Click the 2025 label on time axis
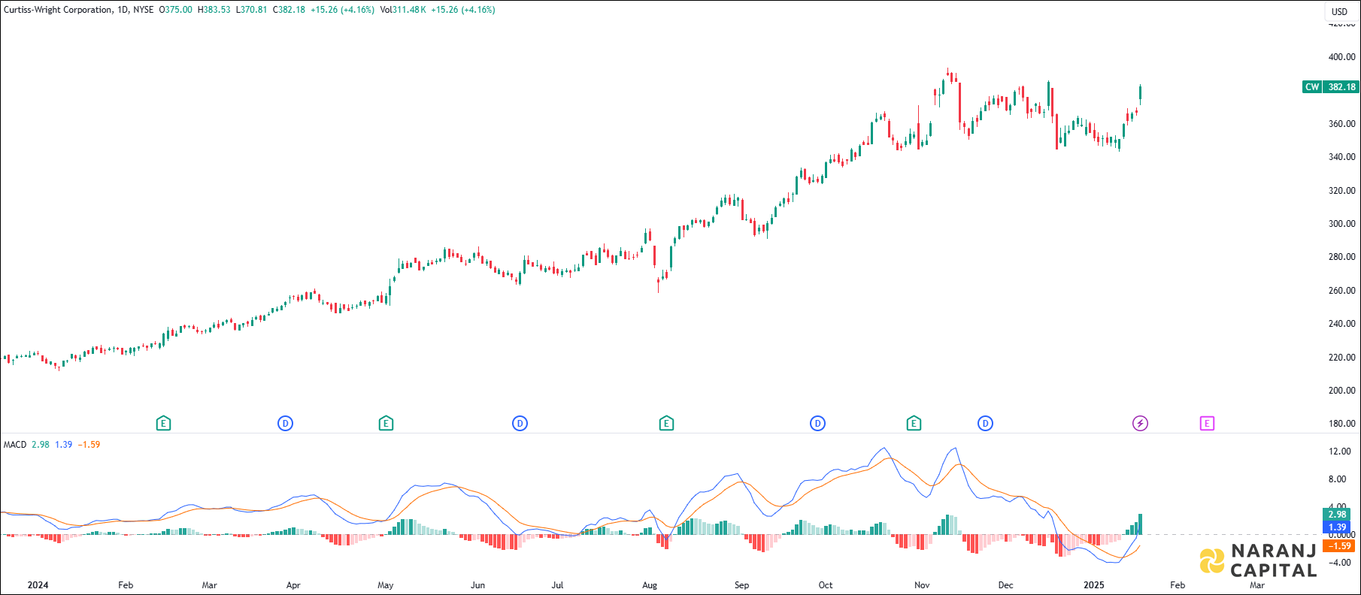 [x=1094, y=585]
